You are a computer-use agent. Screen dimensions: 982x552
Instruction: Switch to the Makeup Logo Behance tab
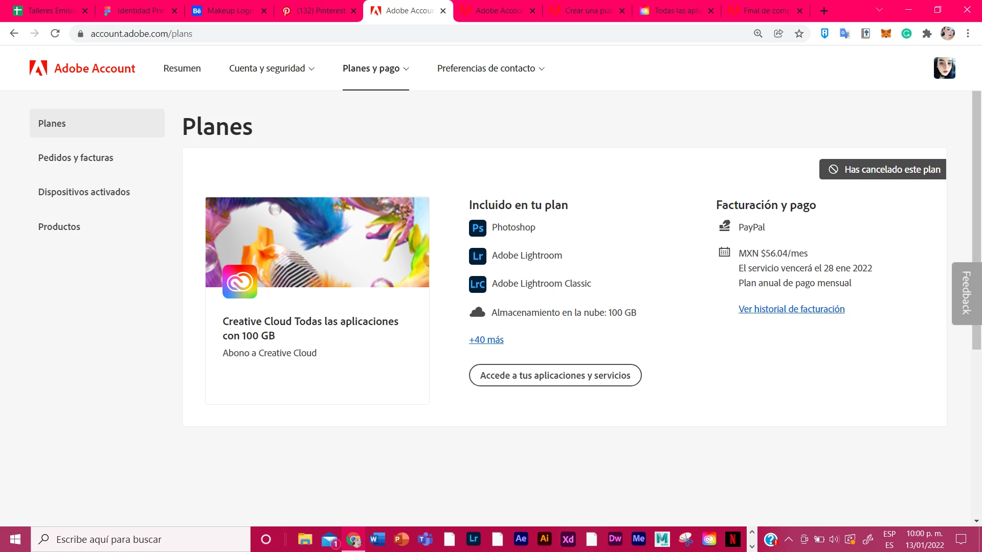point(229,11)
